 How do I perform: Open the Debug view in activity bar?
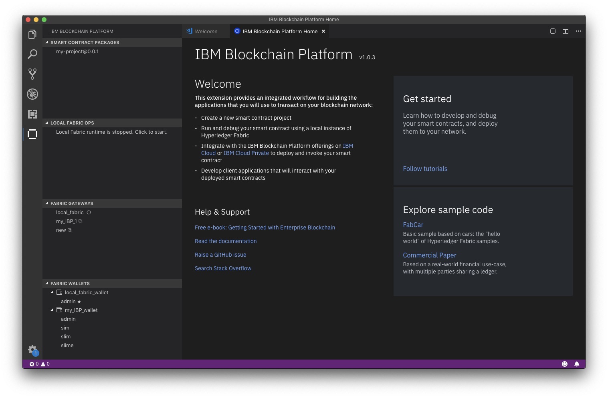pyautogui.click(x=32, y=94)
